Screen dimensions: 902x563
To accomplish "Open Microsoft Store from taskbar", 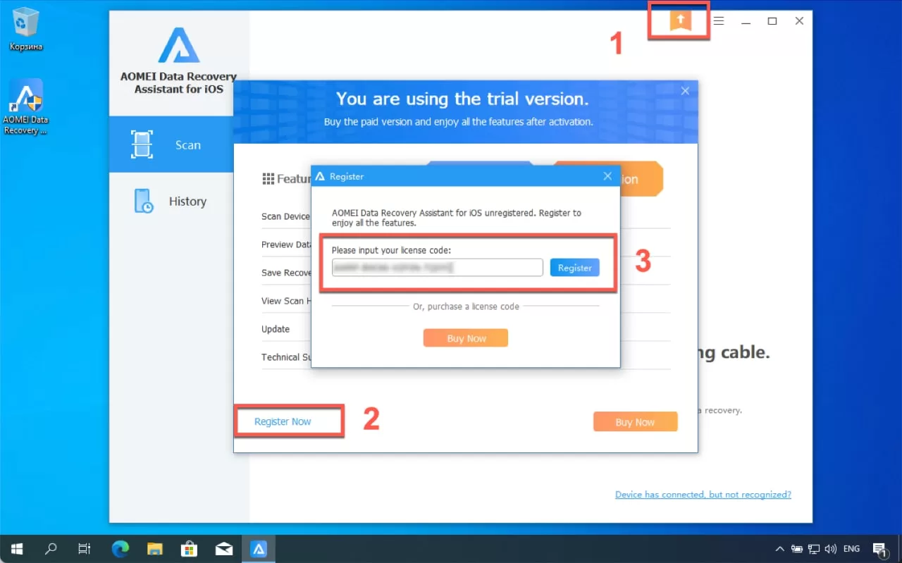I will click(190, 549).
